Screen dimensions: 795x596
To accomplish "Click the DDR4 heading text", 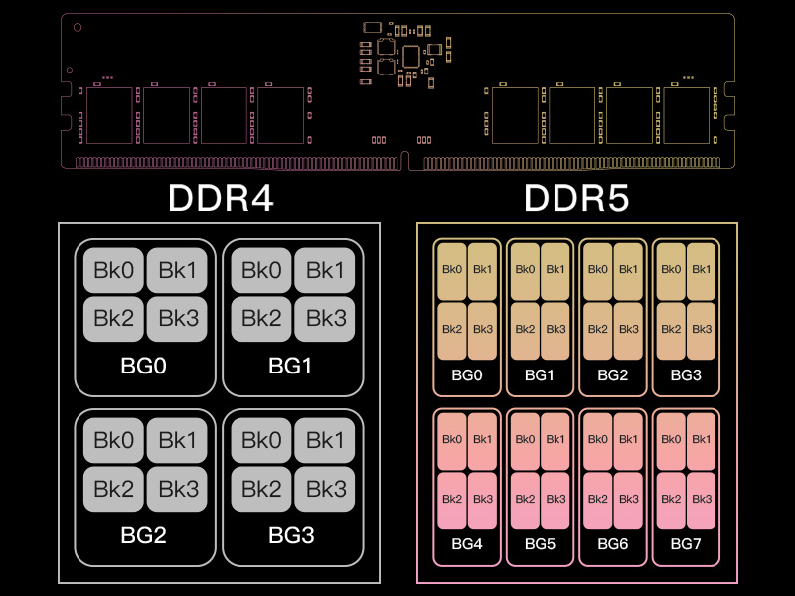I will 221,198.
